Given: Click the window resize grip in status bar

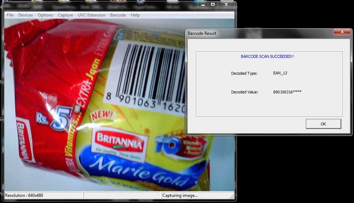Looking at the screenshot, I should (232, 196).
